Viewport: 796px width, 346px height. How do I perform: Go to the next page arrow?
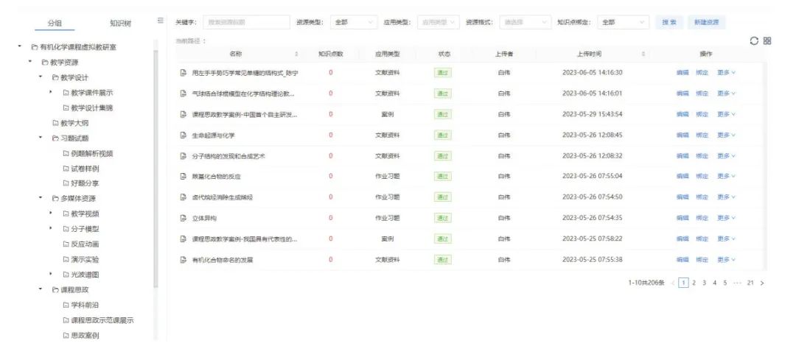click(762, 283)
